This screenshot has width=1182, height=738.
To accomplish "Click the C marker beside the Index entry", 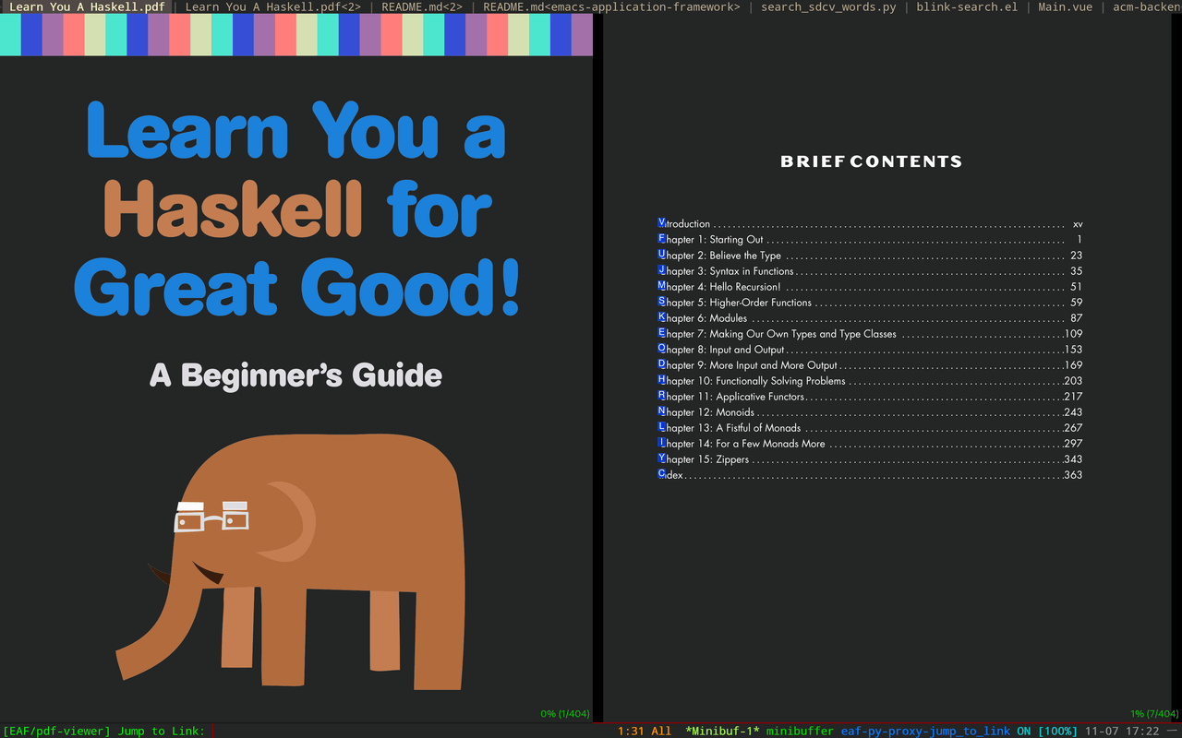I will (x=661, y=474).
